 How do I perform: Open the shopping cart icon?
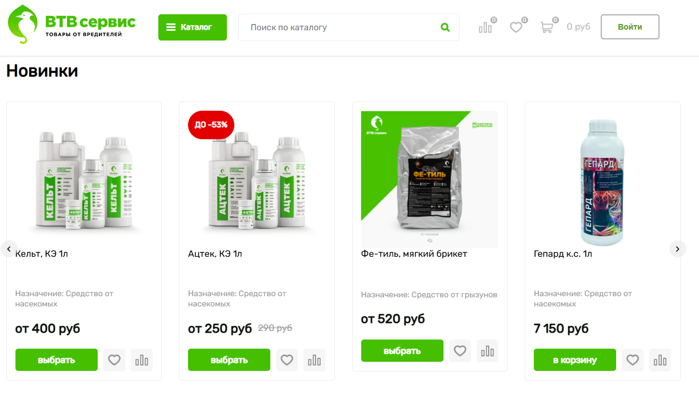tap(547, 27)
